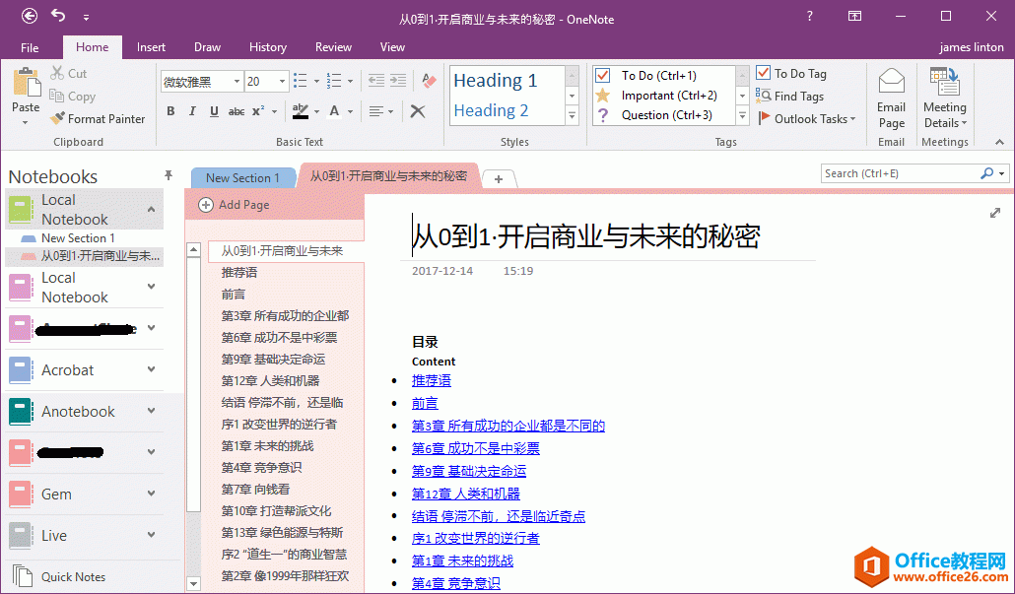Click the bullet list icon
The image size is (1015, 594).
point(301,82)
